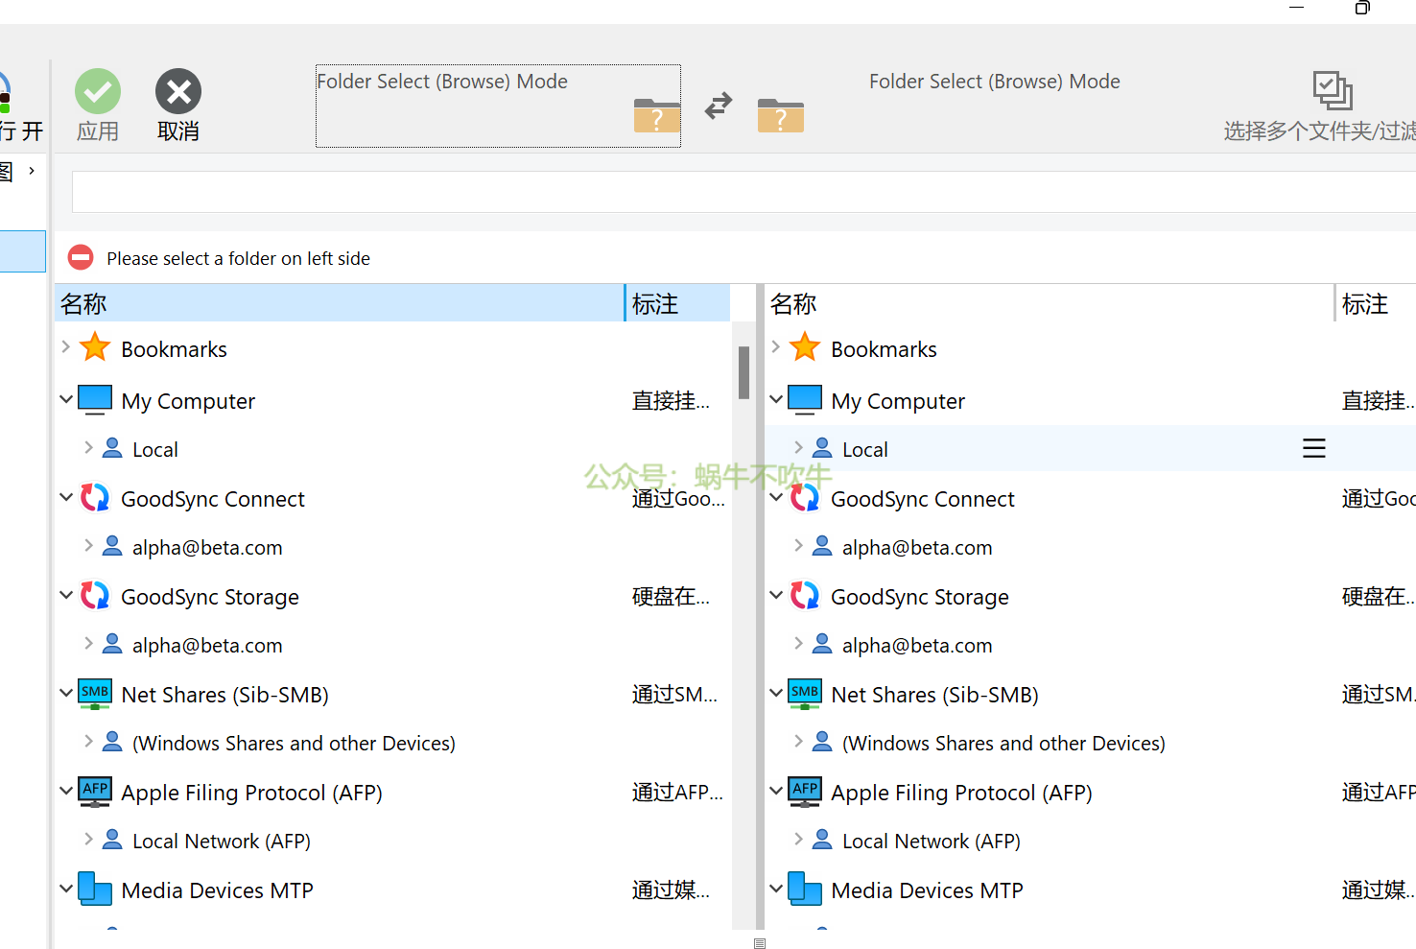Select GoodSync Connect in the left tree
This screenshot has width=1416, height=949.
pos(212,499)
